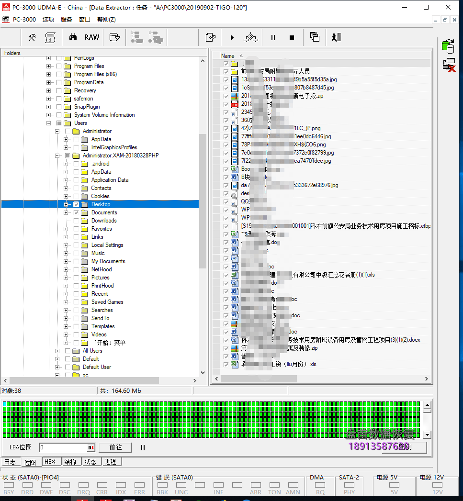Stop the process with stop button
The width and height of the screenshot is (463, 501).
tap(292, 38)
